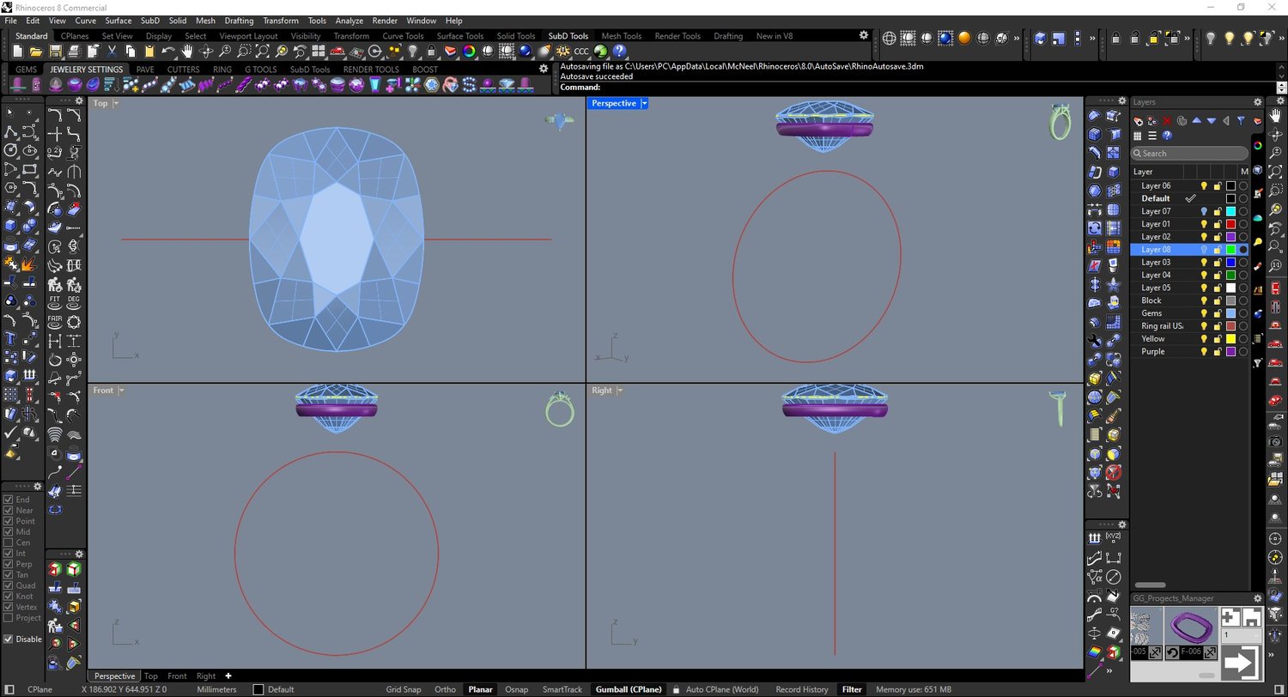Screen dimensions: 1288x697
Task: Open Help with the blue question mark icon
Action: (x=619, y=52)
